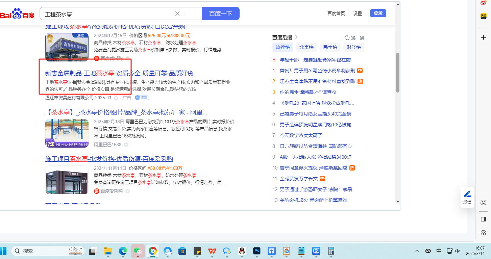491x259 pixels.
Task: Open Photoshop from the taskbar
Action: (x=257, y=251)
